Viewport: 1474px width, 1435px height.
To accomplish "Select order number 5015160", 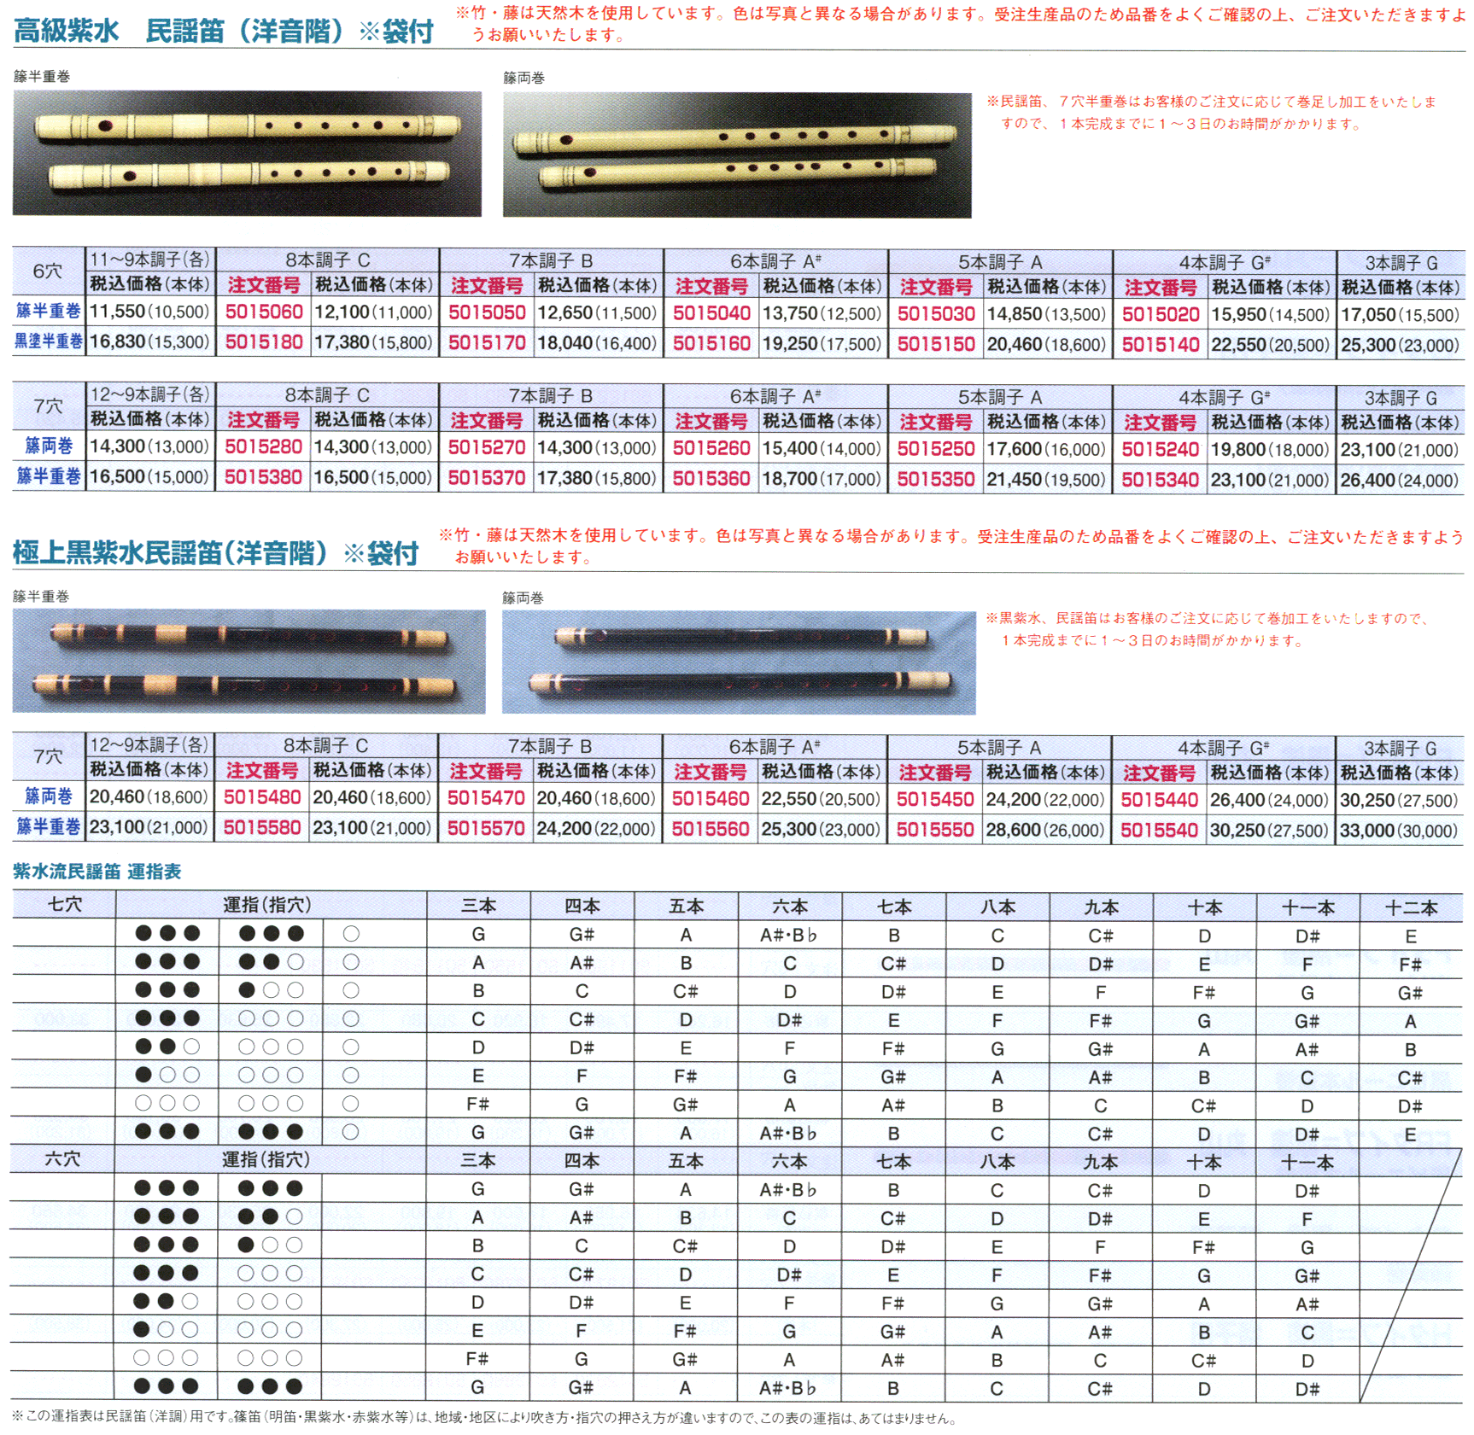I will tap(711, 343).
